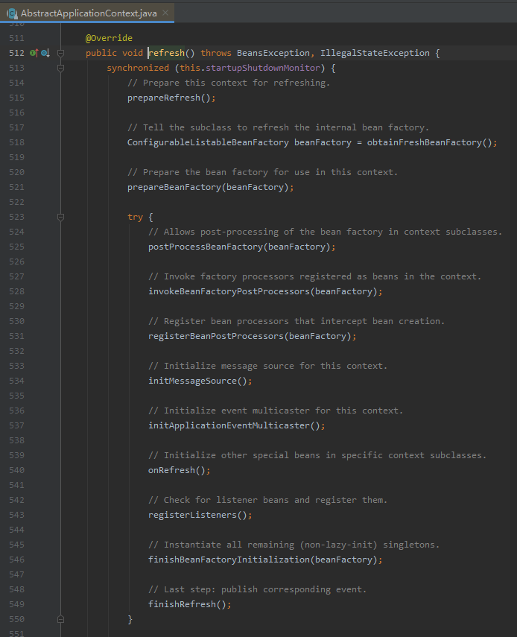
Task: Click comment 'Allows post-processing of the bean factory'
Action: coord(326,232)
